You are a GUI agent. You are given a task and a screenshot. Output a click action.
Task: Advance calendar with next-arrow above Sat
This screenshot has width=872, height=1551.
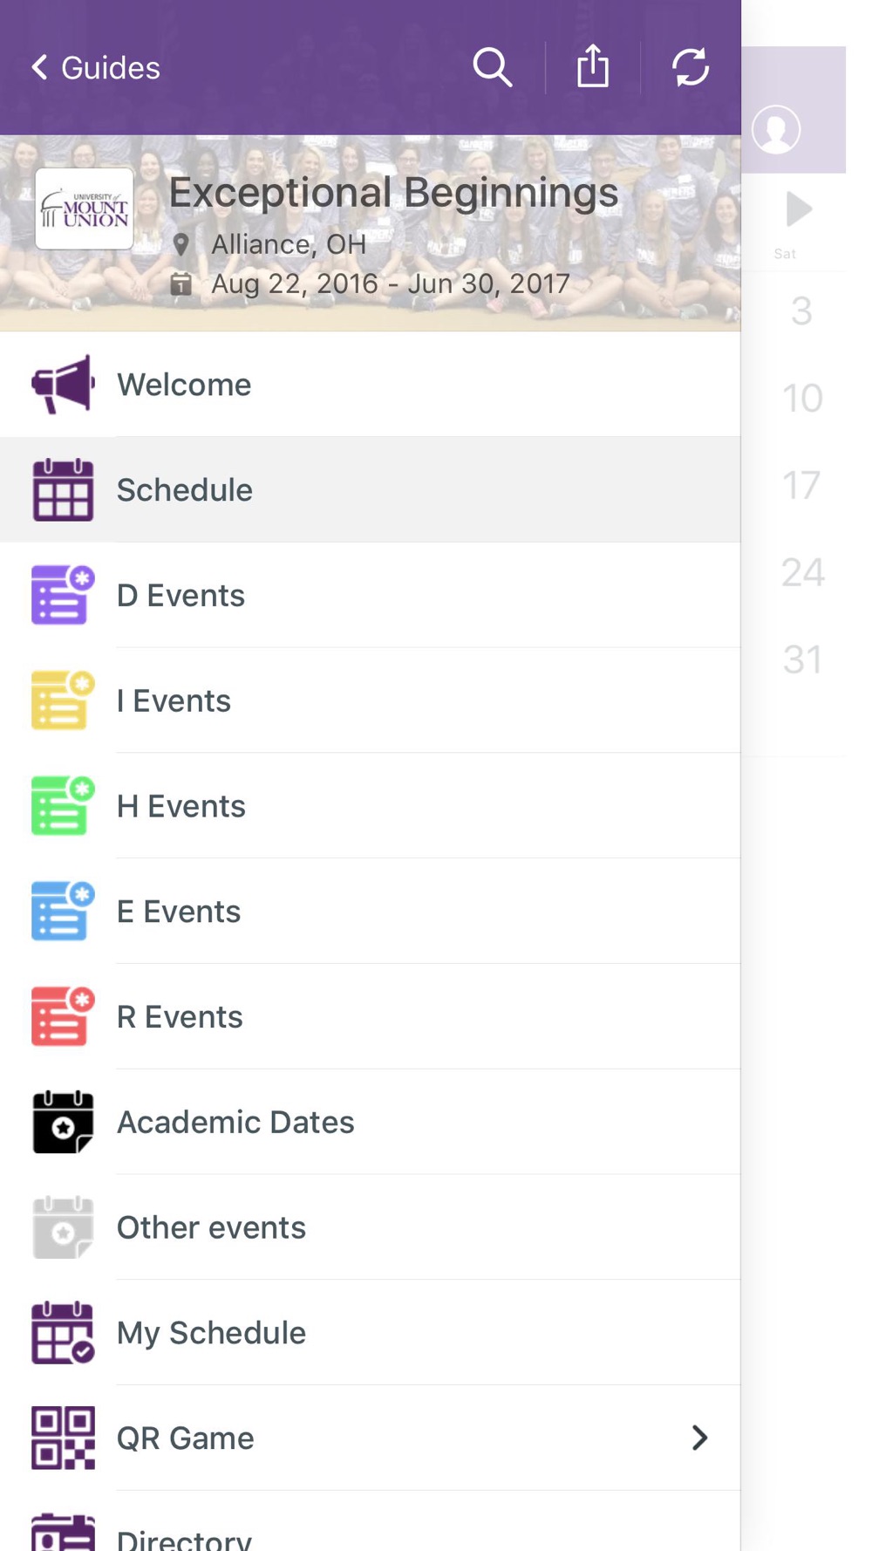click(x=799, y=209)
